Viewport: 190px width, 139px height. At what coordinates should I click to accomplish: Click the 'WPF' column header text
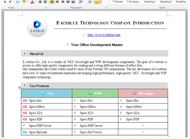[98, 93]
